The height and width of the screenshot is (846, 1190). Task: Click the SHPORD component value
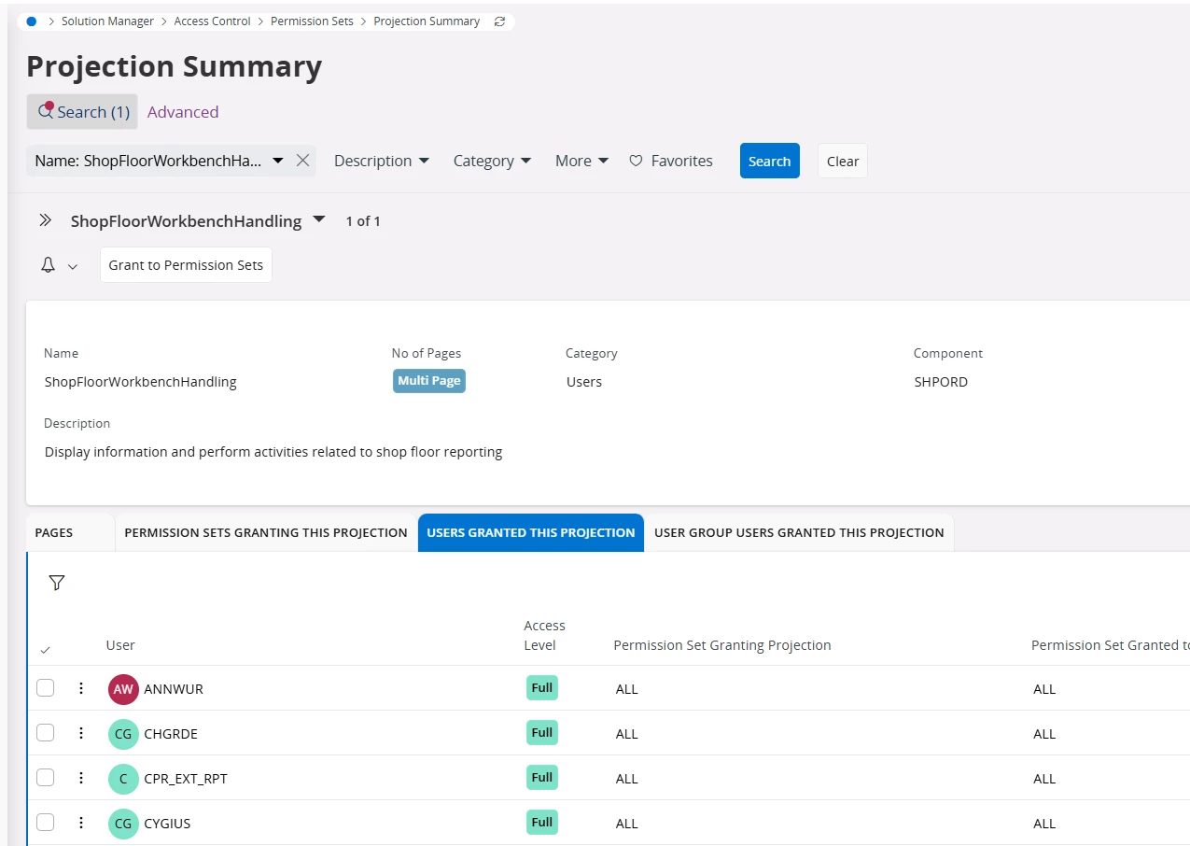(x=941, y=382)
